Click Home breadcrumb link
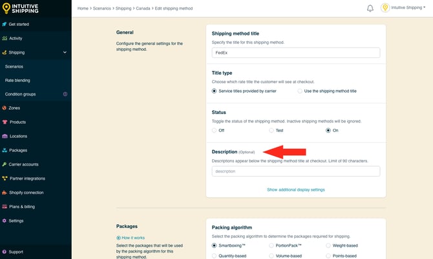This screenshot has height=259, width=433. point(83,8)
